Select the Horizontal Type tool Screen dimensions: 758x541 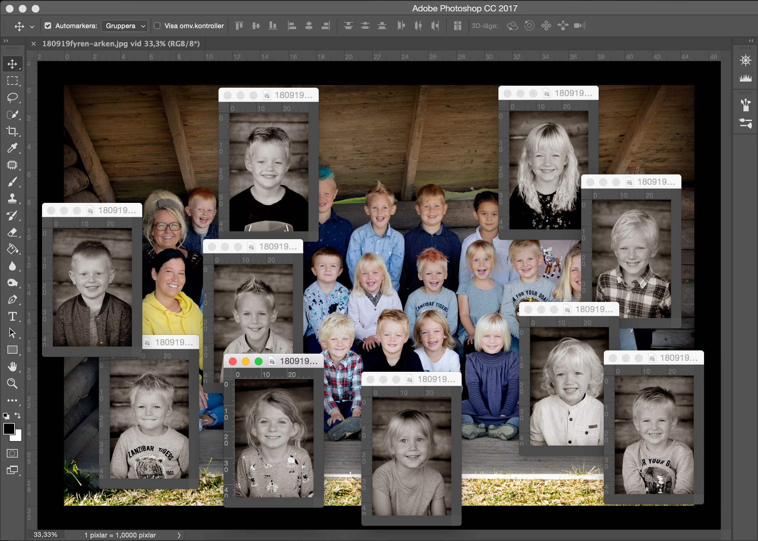(12, 316)
